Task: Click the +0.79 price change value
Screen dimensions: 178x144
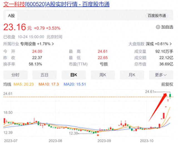Action: pos(39,28)
